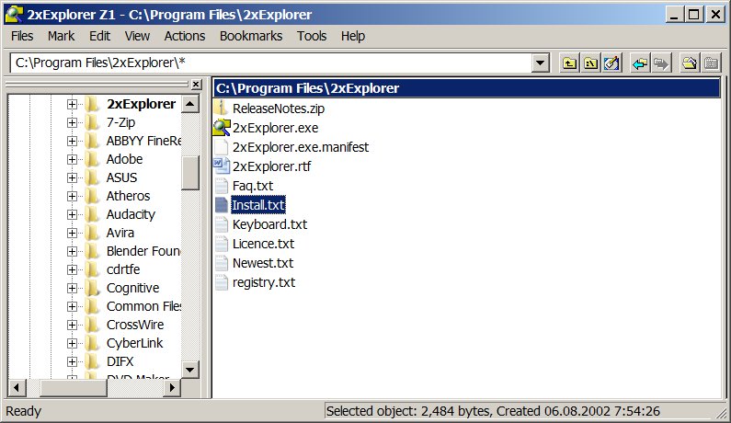Click the tree scrollbar down arrow
The height and width of the screenshot is (423, 731).
click(x=190, y=370)
